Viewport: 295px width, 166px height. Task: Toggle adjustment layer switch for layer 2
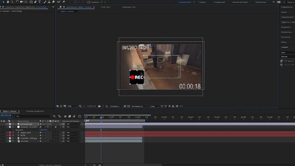(x=56, y=127)
